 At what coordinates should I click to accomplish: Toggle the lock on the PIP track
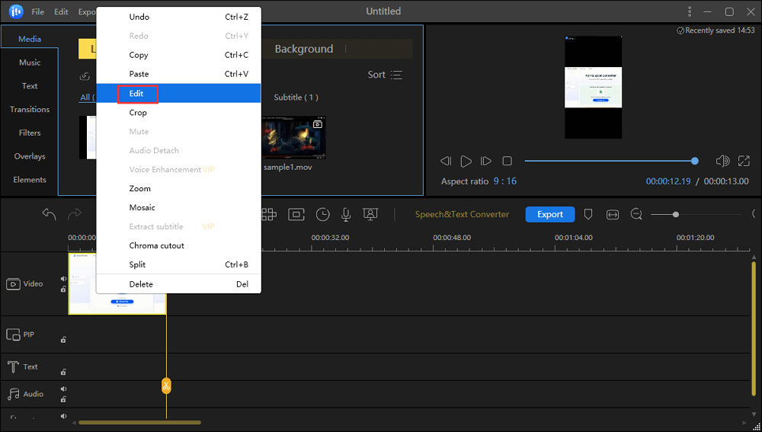coord(63,340)
